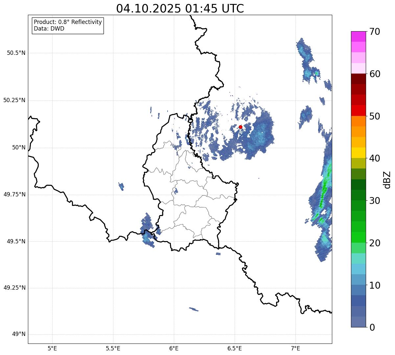The width and height of the screenshot is (395, 355).
Task: Click the "49.75°N" latitude label
Action: (x=14, y=194)
